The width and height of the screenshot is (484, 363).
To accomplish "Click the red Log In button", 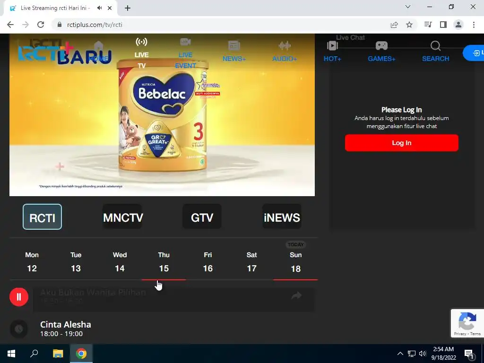I will coord(401,143).
